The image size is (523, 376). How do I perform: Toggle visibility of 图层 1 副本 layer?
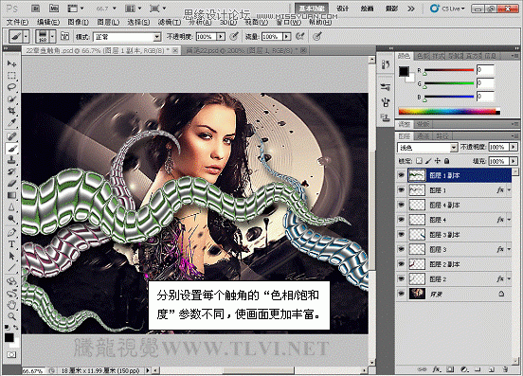coord(402,175)
